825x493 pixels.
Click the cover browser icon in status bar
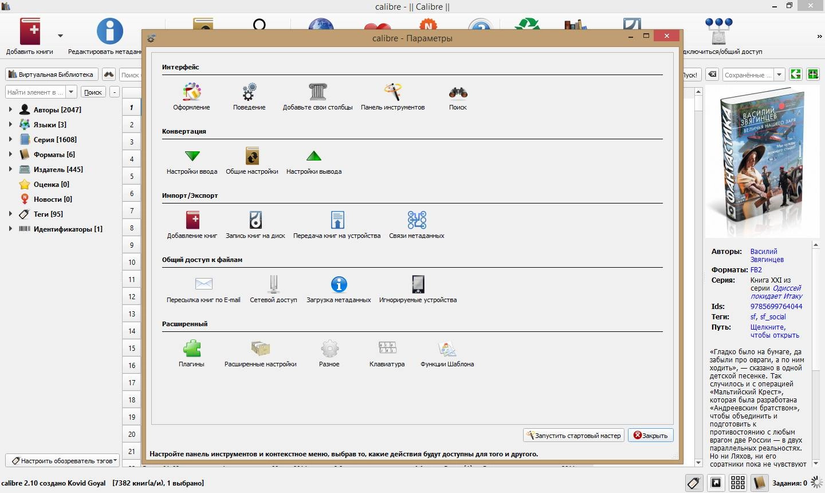point(716,483)
